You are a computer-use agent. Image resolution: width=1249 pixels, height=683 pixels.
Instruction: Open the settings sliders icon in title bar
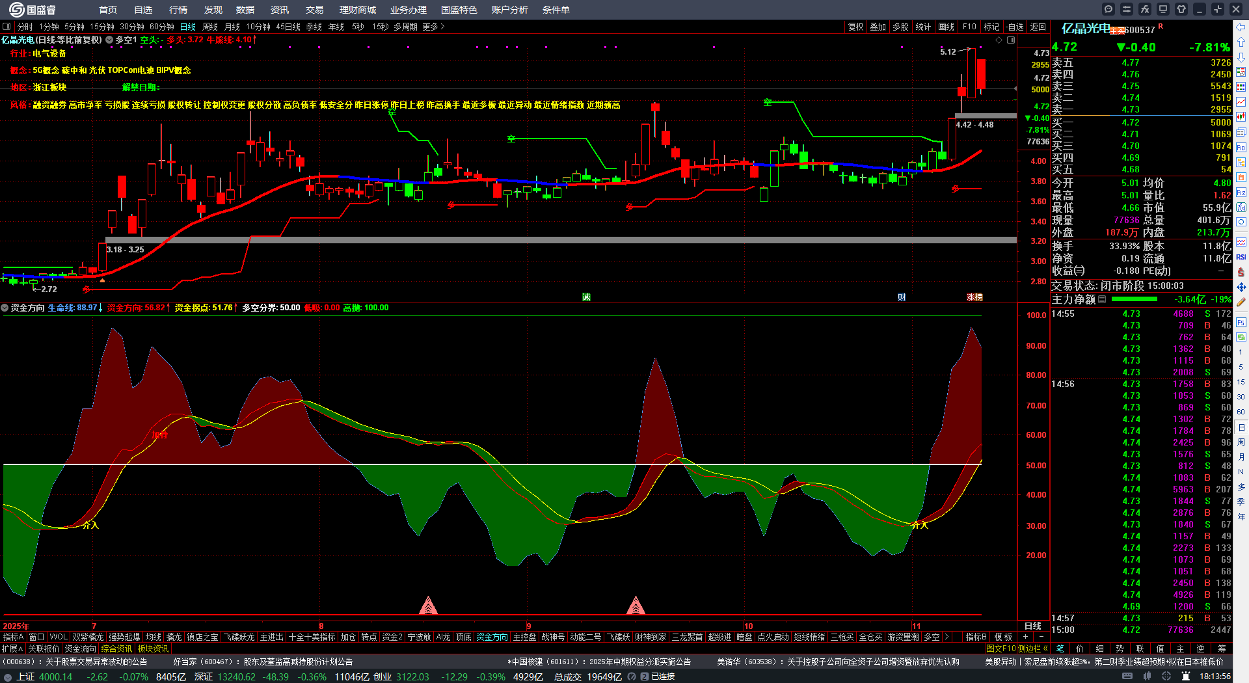pyautogui.click(x=1127, y=9)
